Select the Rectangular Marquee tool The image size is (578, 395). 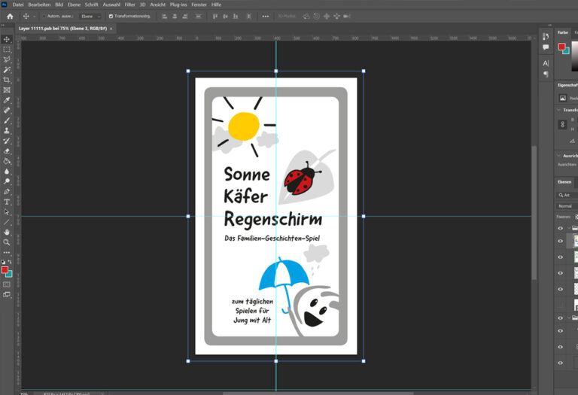(x=7, y=50)
